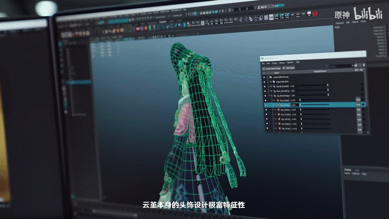Screen dimensions: 389x219
Task: Open the Object menu in Channel Box
Action: pyautogui.click(x=355, y=22)
